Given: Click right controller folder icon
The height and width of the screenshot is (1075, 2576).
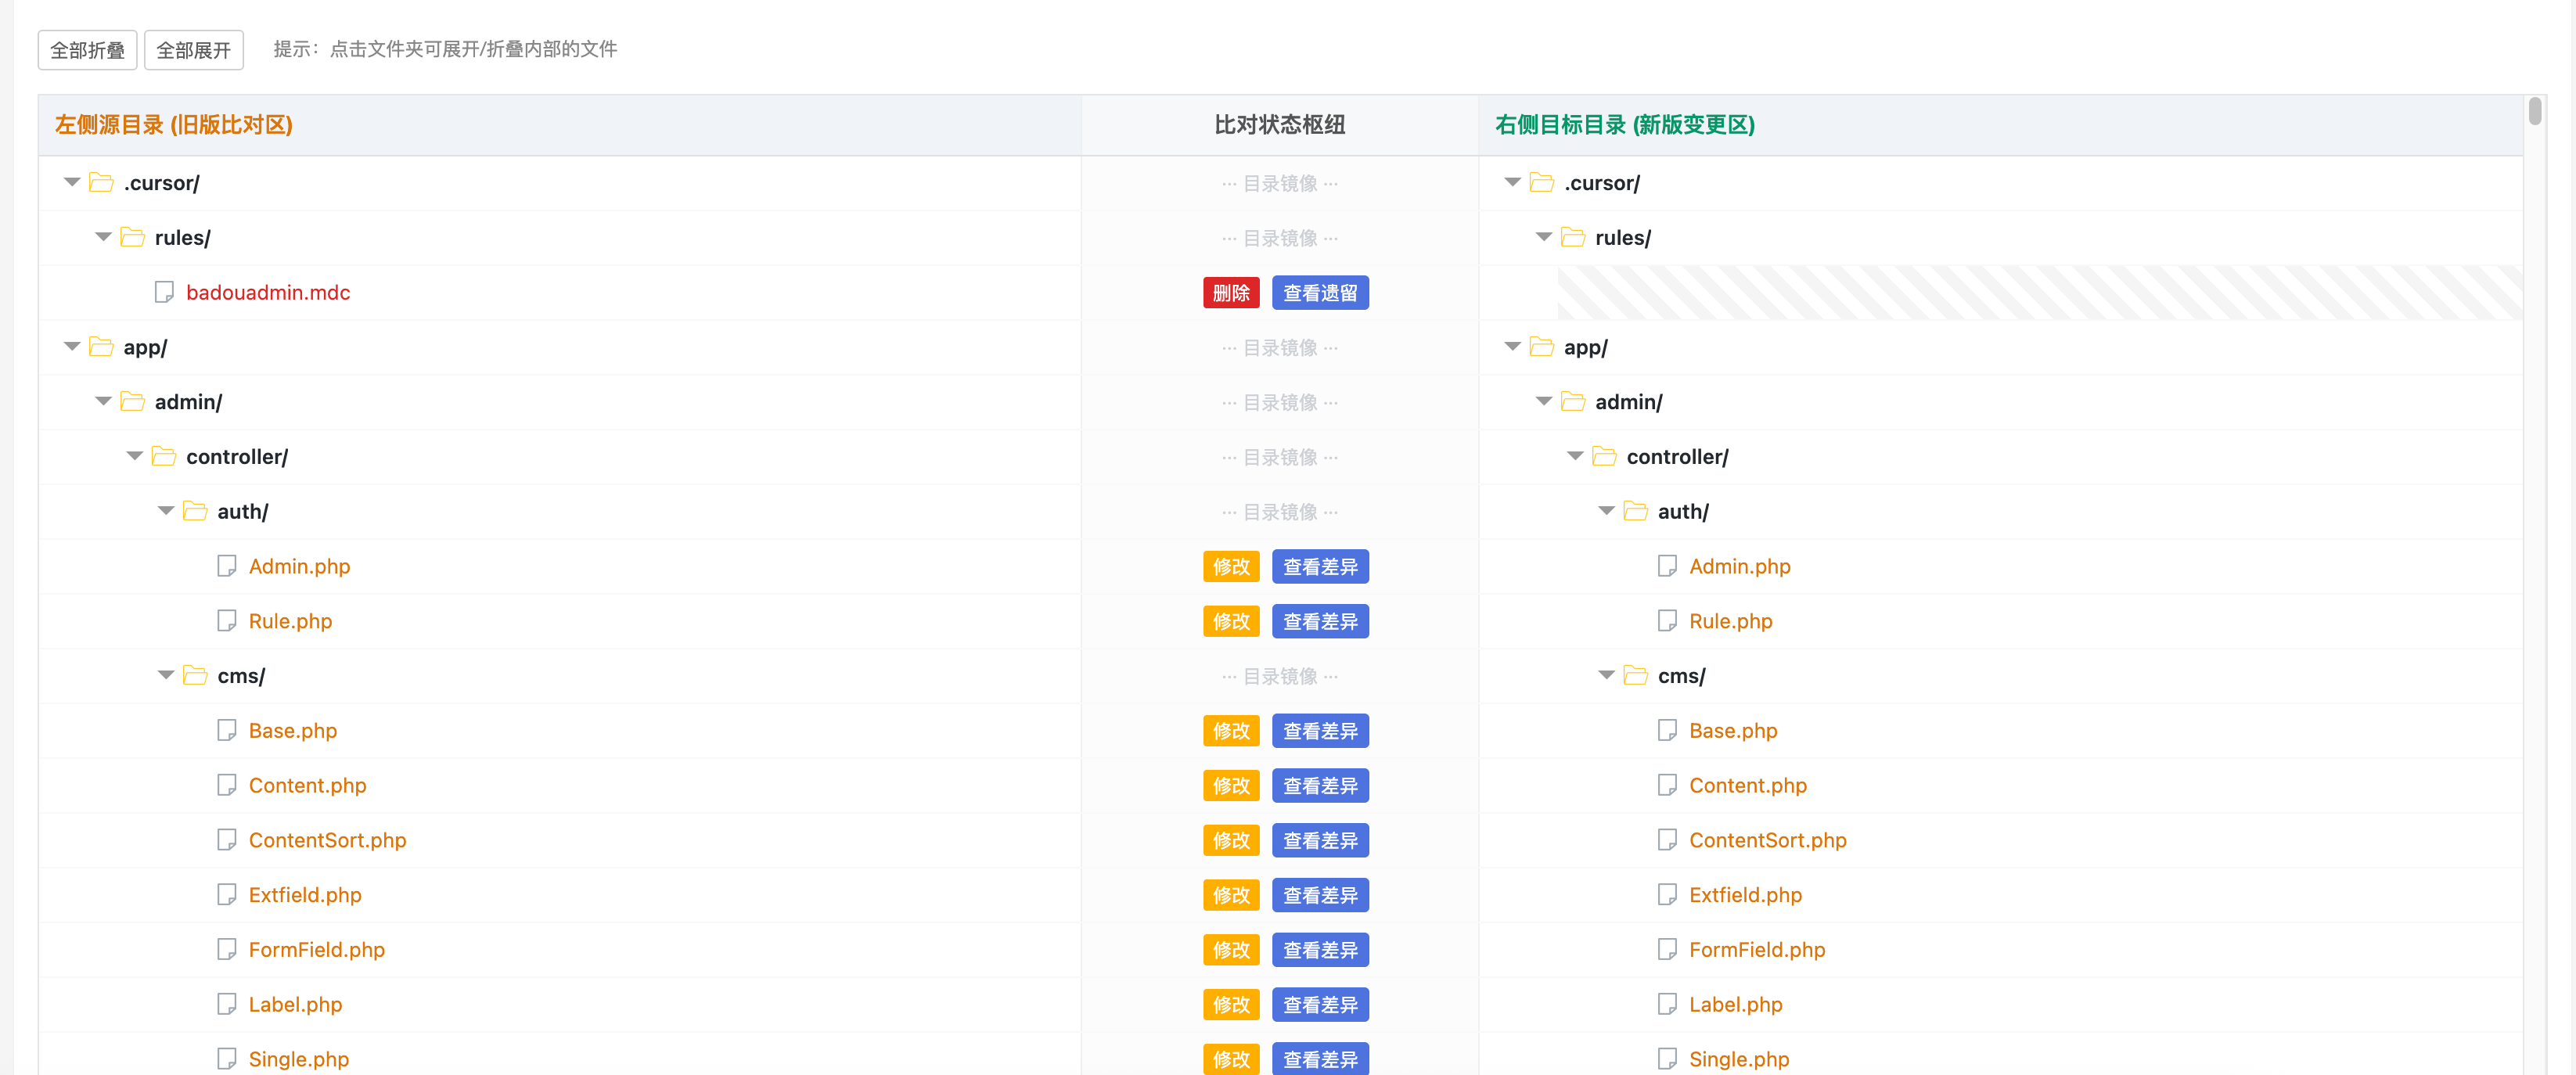Looking at the screenshot, I should coord(1604,457).
